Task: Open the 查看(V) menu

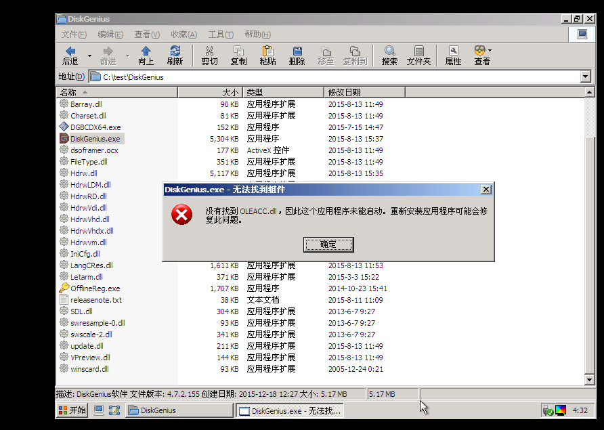Action: tap(147, 35)
